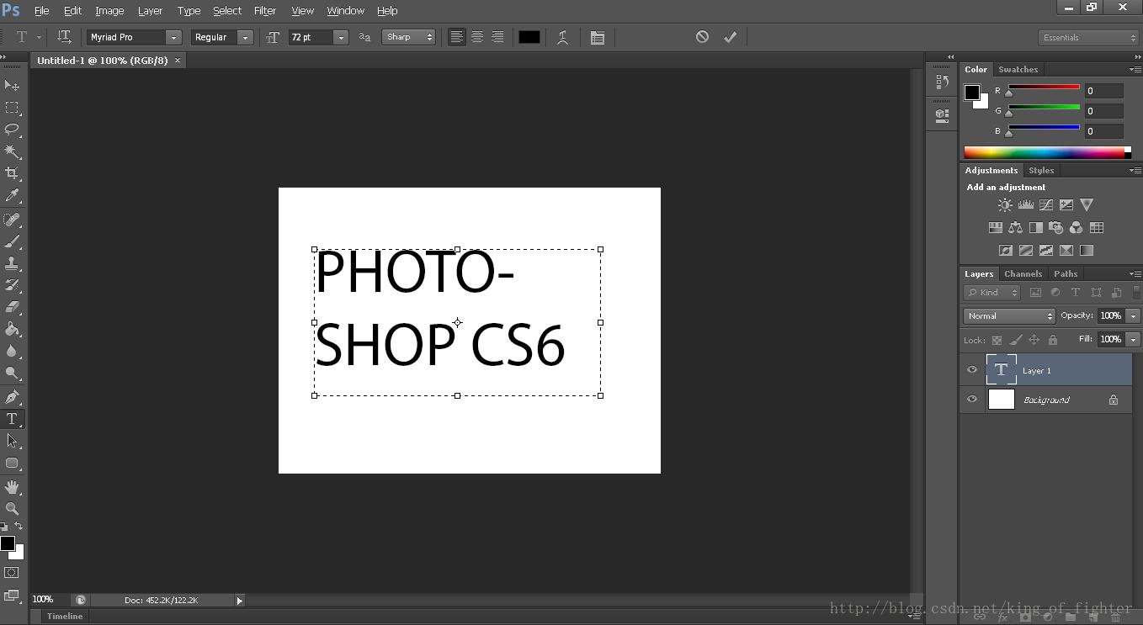The height and width of the screenshot is (625, 1143).
Task: Hide the Background layer visibility
Action: pyautogui.click(x=972, y=400)
